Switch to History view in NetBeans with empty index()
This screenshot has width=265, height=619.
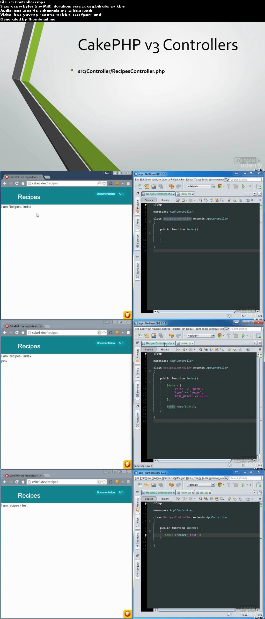click(165, 200)
